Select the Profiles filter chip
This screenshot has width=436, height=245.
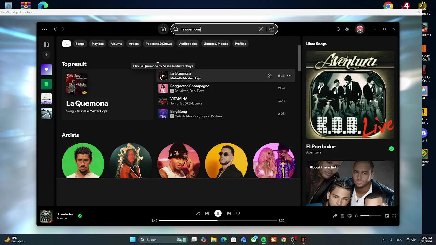[240, 44]
